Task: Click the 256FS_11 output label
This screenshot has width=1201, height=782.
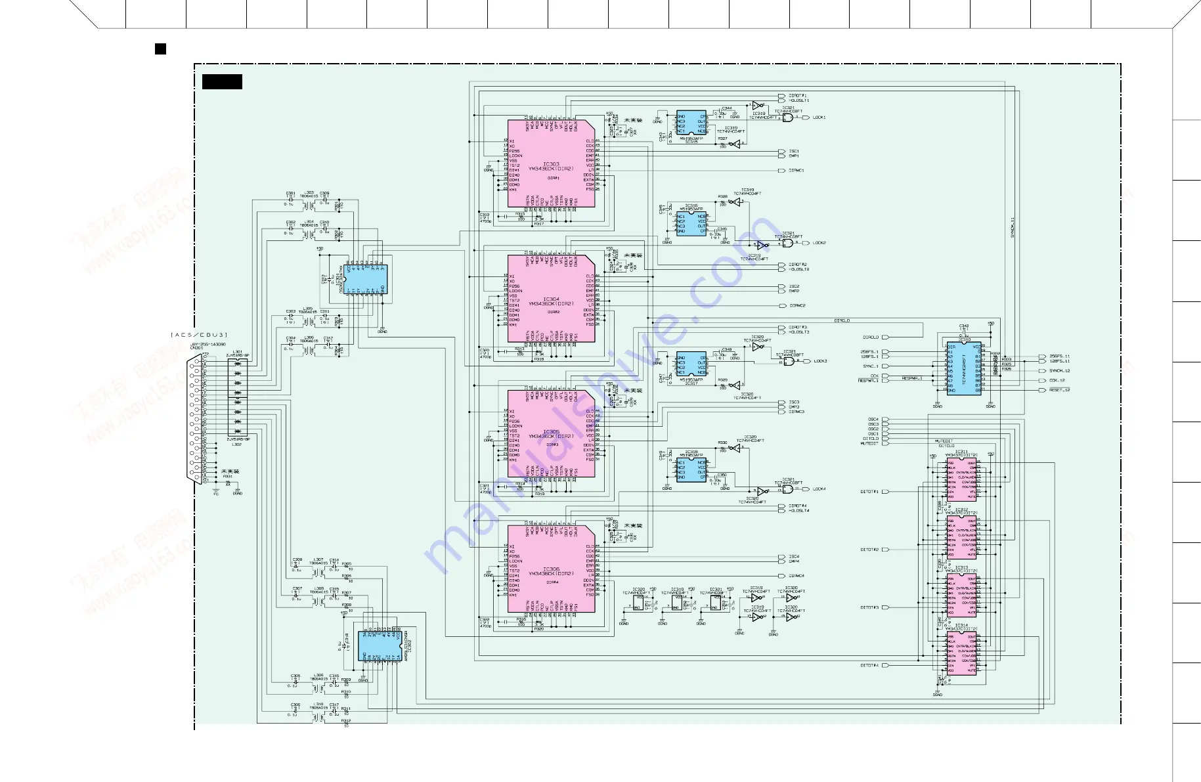Action: coord(1059,357)
